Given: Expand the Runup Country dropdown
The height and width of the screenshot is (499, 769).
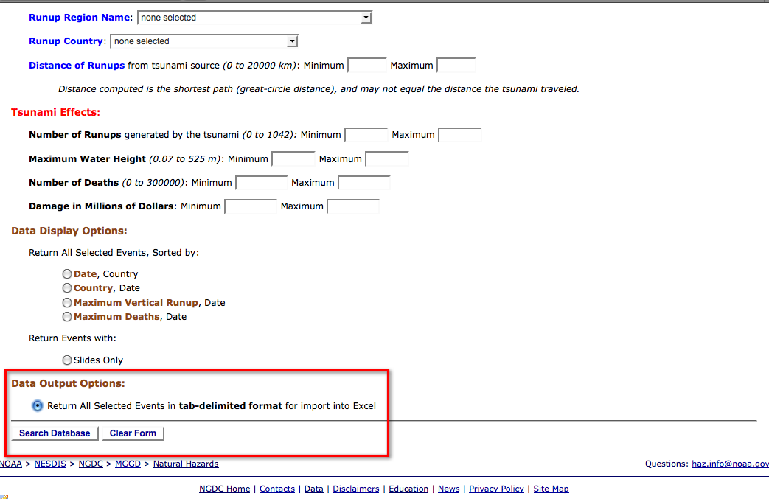Looking at the screenshot, I should 203,41.
